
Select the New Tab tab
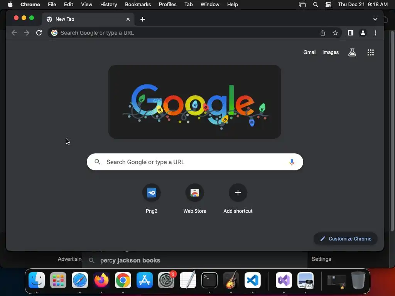[88, 19]
